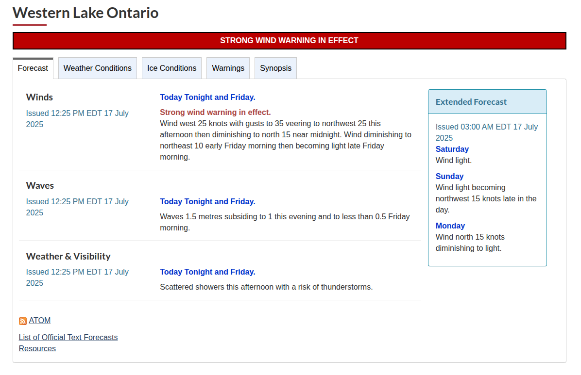Click 'Wind light becoming northwest 15 knots' text

[486, 198]
